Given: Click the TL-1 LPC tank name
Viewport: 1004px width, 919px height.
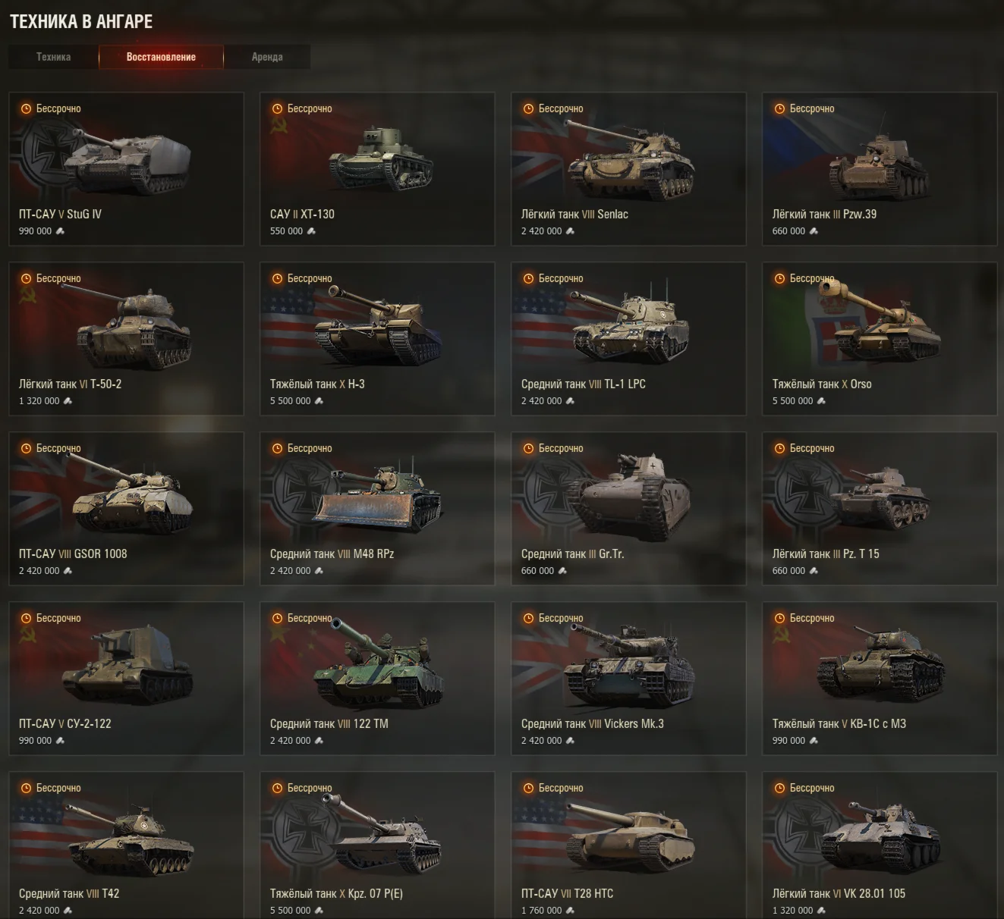Looking at the screenshot, I should (x=625, y=384).
